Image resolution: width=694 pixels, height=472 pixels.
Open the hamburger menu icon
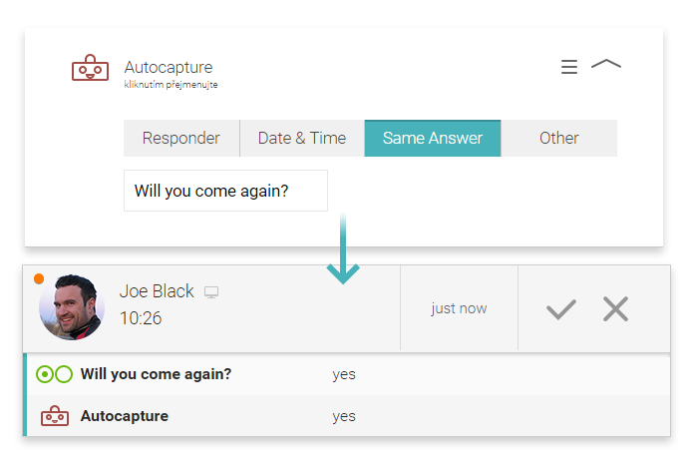(568, 67)
